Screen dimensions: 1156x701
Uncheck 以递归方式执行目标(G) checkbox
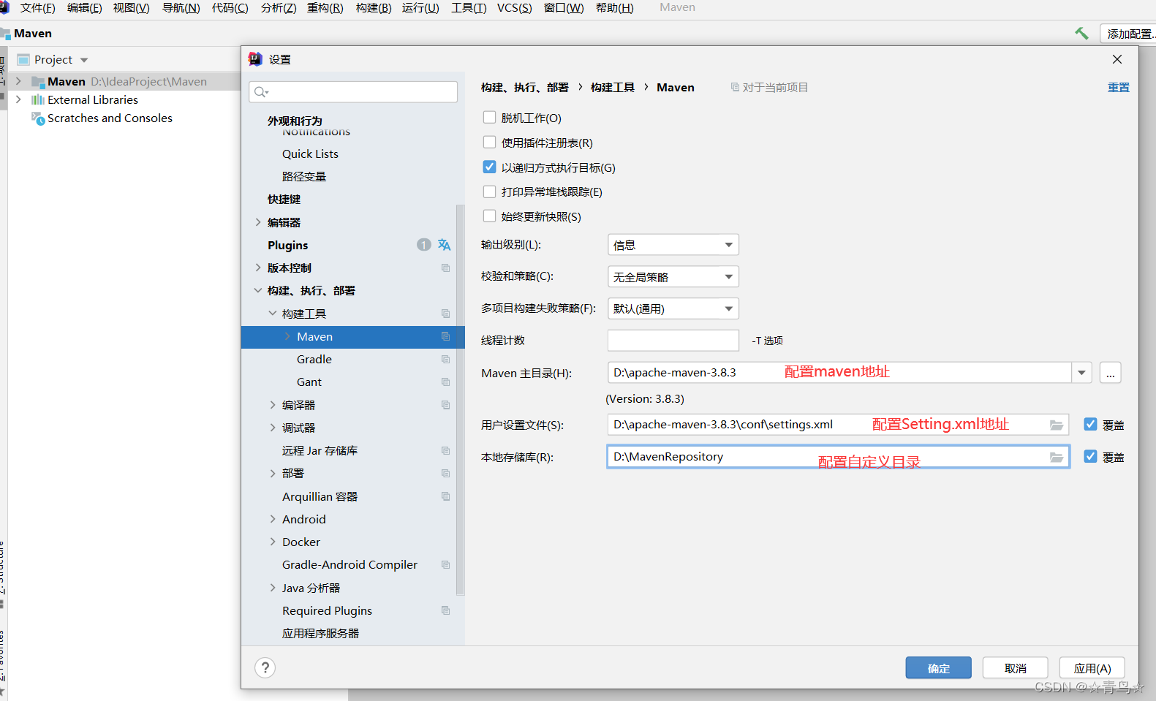tap(490, 167)
